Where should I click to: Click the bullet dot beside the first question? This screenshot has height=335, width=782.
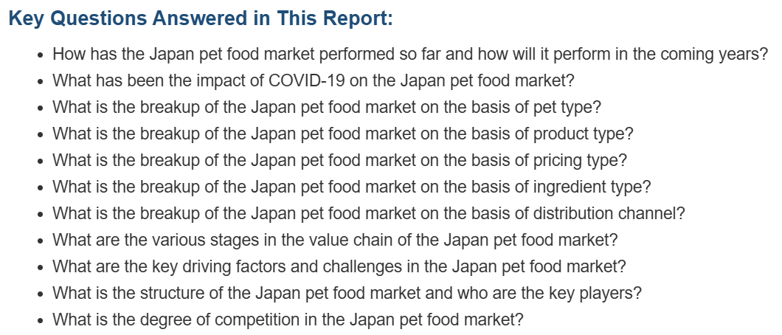[x=41, y=55]
